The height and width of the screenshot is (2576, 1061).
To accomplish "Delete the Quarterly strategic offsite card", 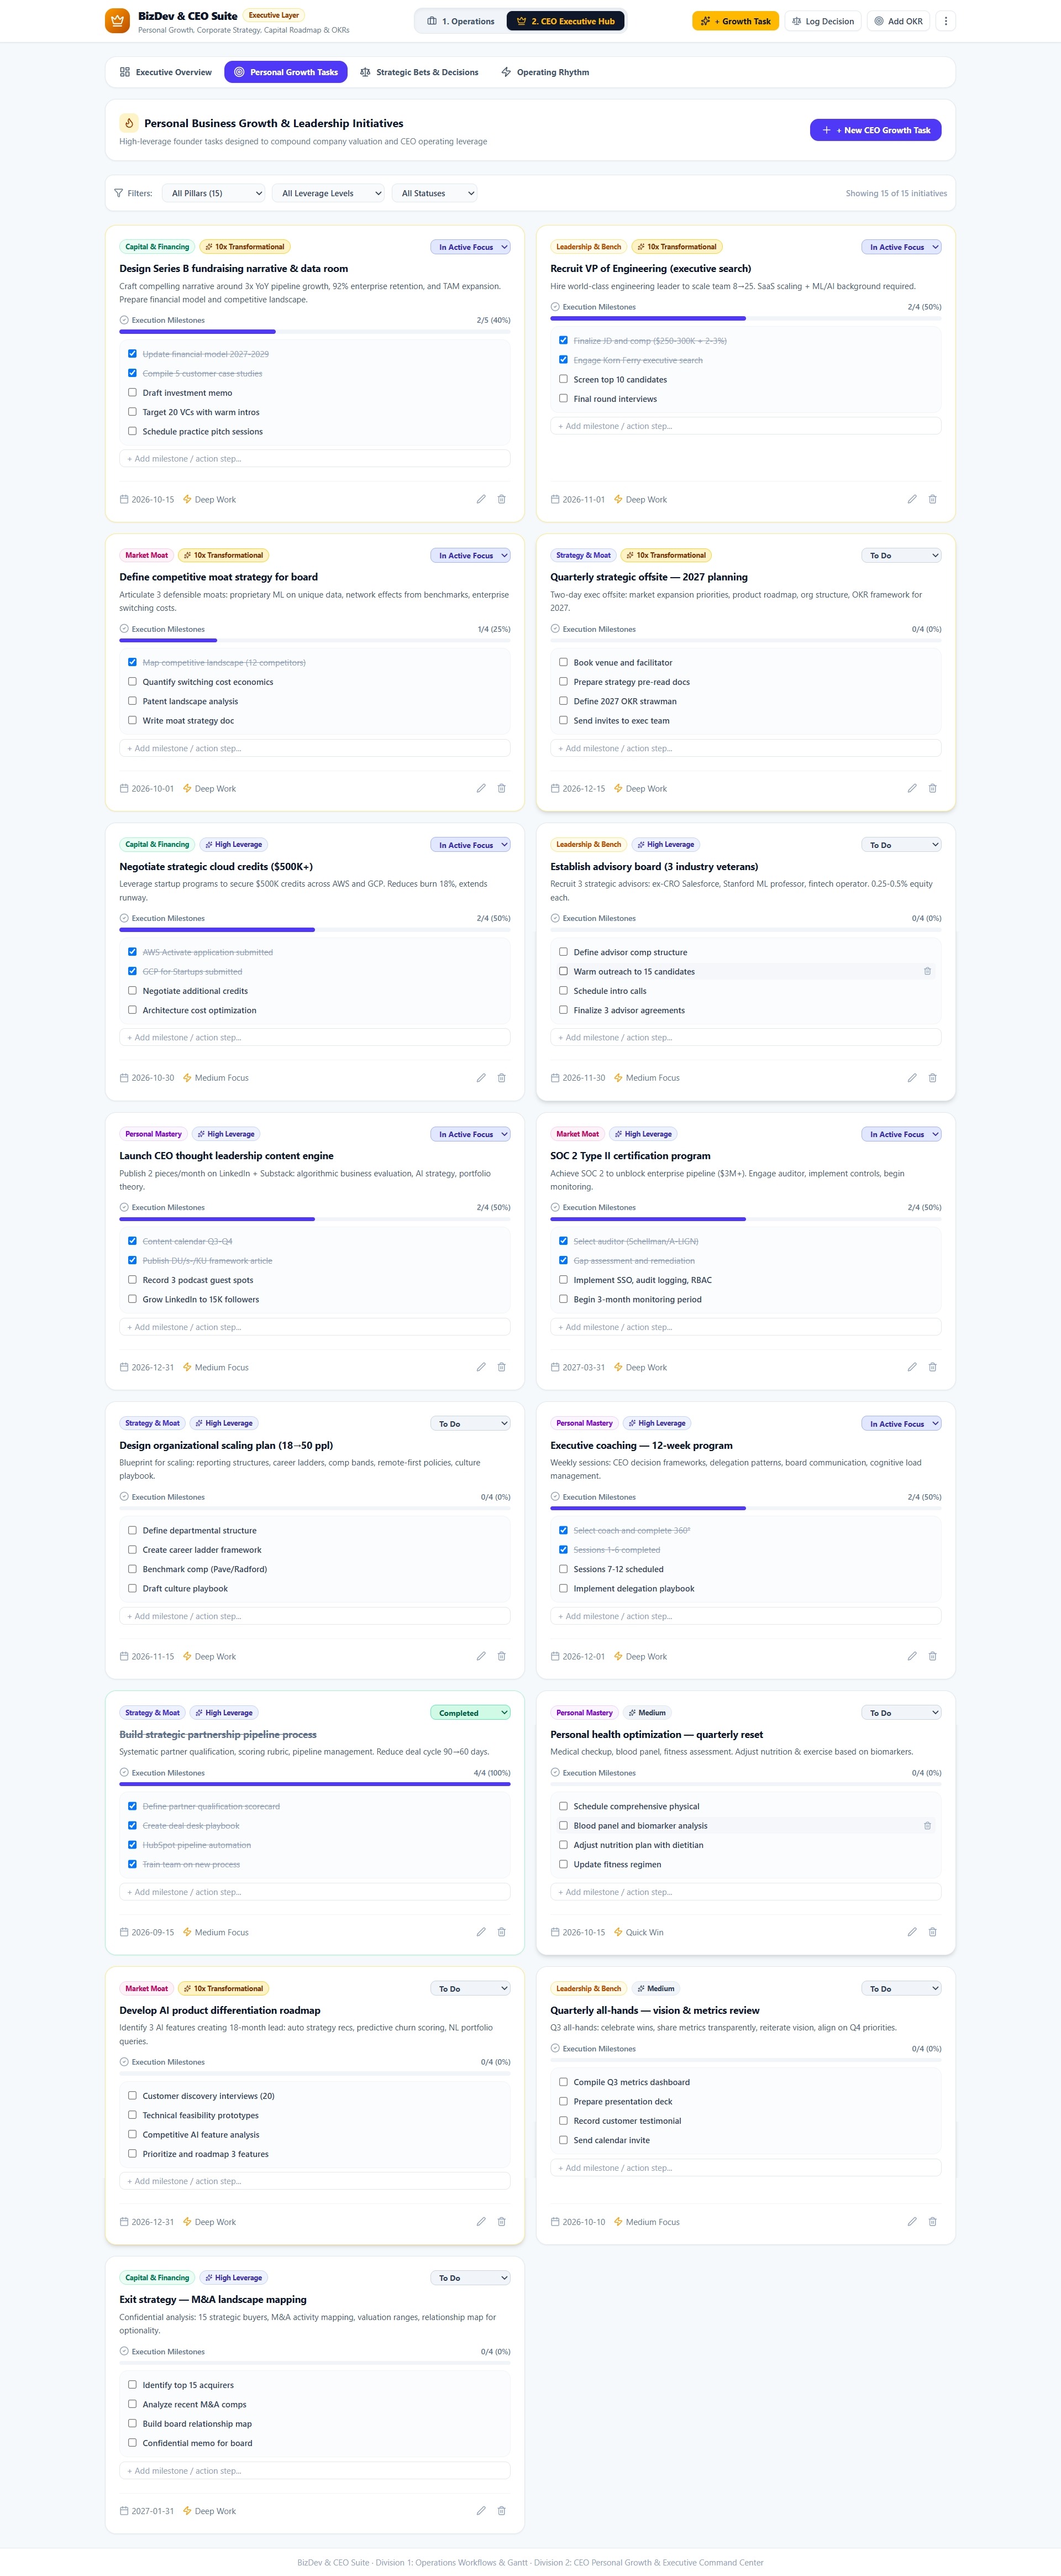I will pos(932,788).
